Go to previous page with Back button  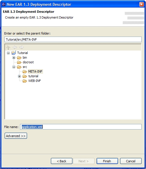click(62, 161)
